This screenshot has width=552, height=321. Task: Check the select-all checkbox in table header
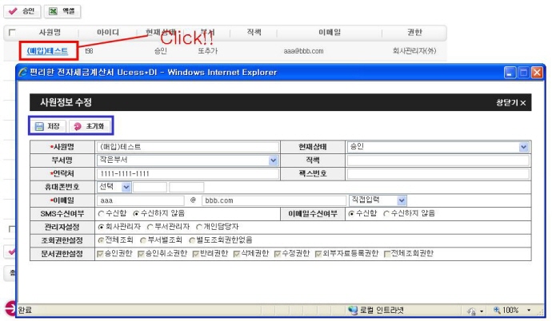pyautogui.click(x=10, y=33)
